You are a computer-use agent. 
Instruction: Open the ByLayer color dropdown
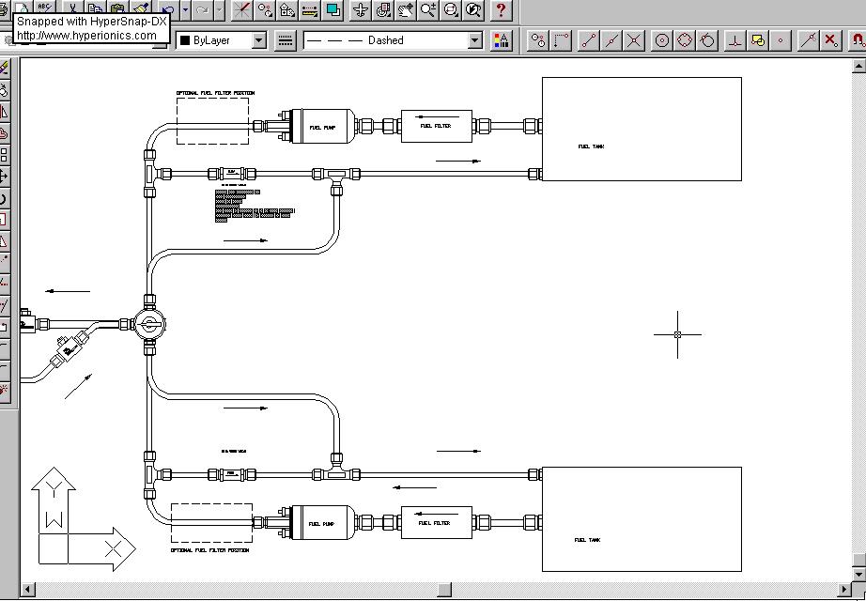258,40
